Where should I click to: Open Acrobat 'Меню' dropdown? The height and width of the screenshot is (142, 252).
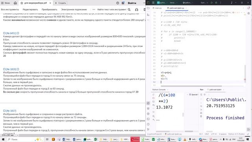click(6, 3)
